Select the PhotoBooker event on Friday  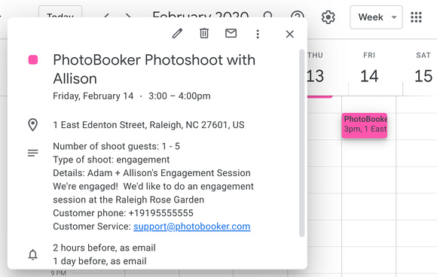364,125
